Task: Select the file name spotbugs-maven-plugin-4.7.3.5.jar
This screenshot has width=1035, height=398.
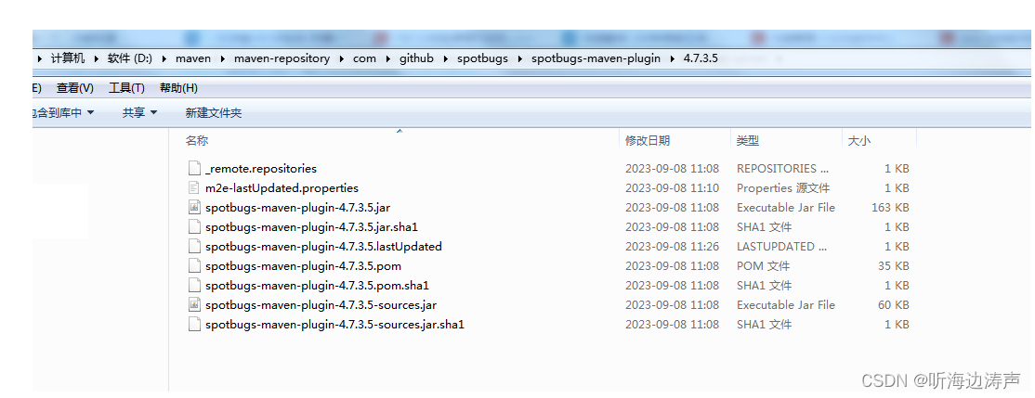Action: coord(297,208)
